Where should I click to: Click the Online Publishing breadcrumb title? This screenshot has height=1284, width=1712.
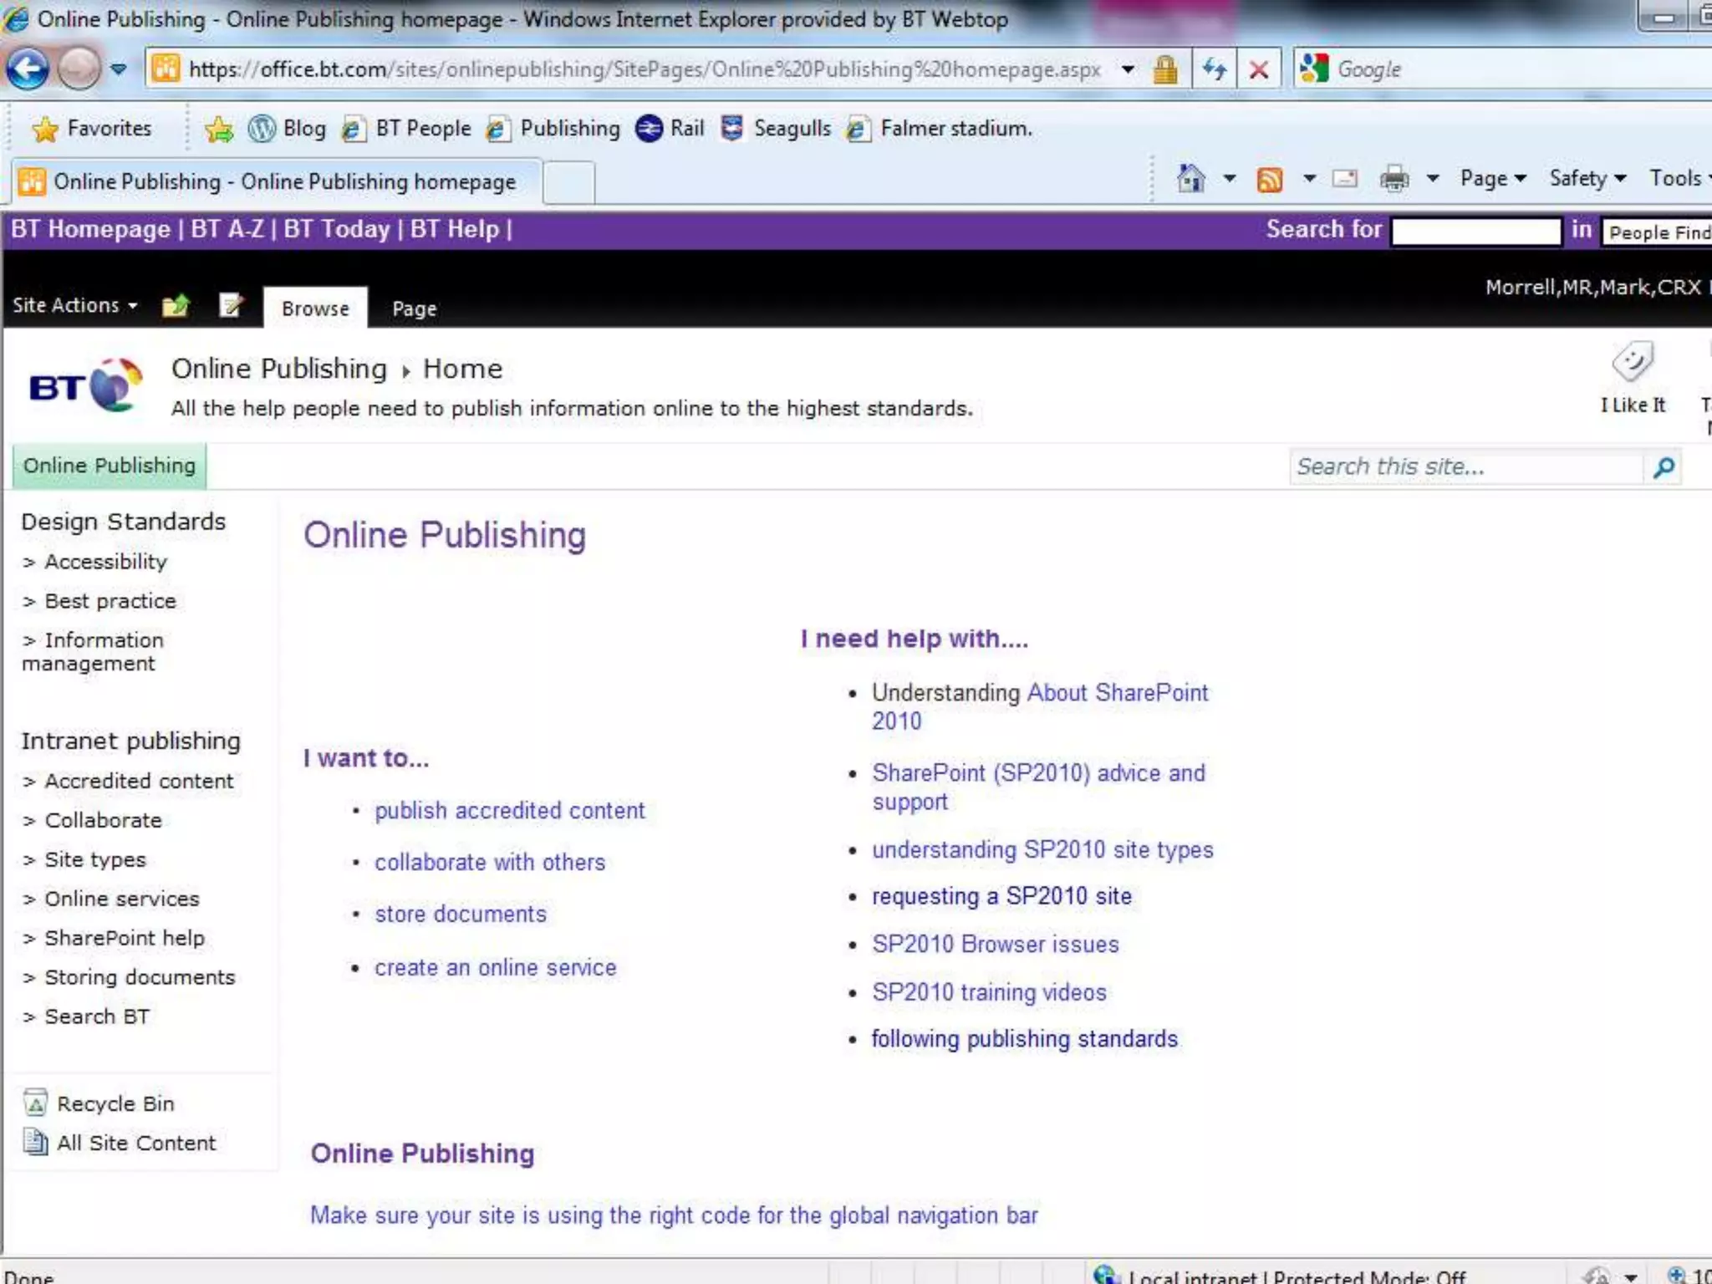pyautogui.click(x=279, y=369)
